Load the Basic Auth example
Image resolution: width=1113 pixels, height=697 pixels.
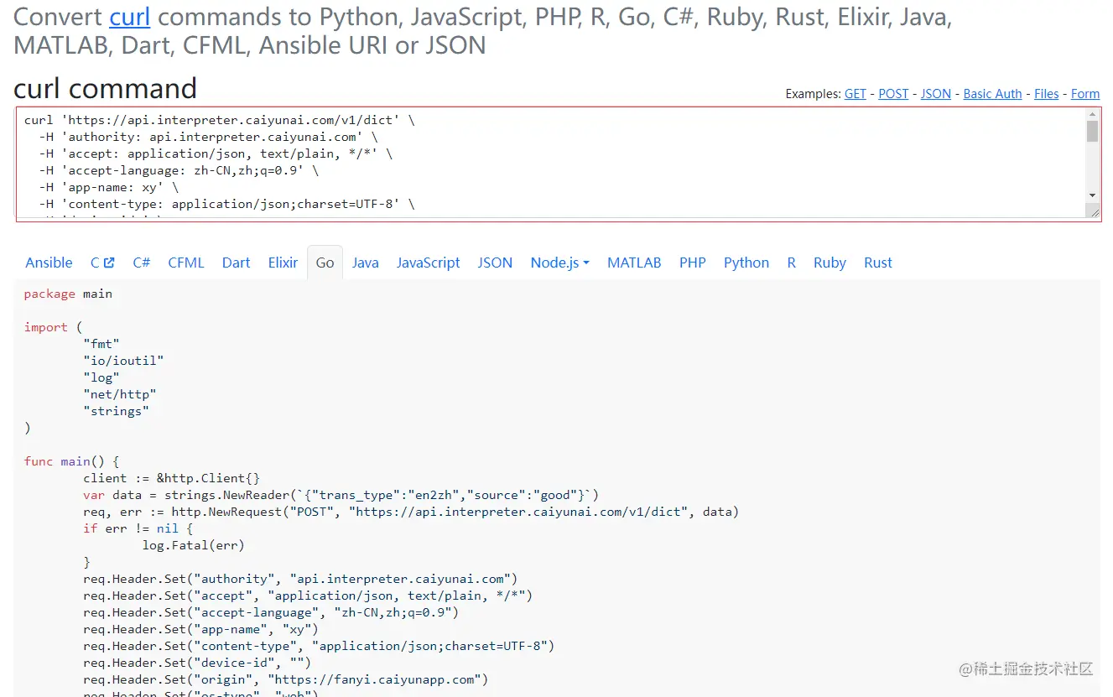(992, 94)
